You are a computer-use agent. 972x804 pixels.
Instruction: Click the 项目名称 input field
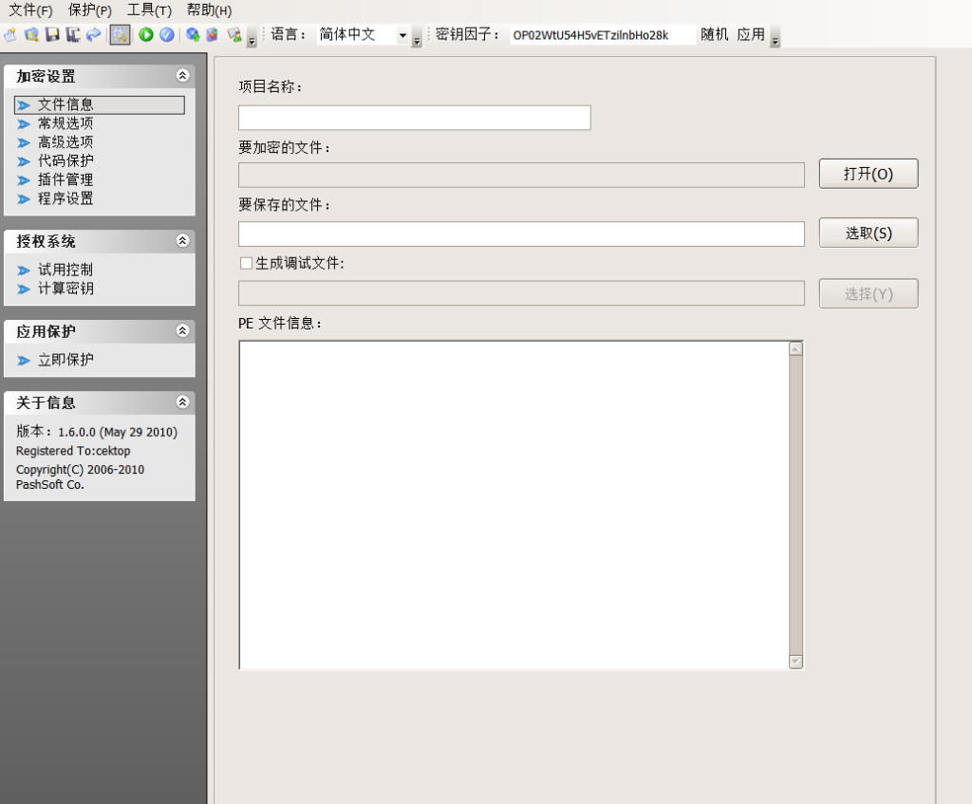point(414,118)
